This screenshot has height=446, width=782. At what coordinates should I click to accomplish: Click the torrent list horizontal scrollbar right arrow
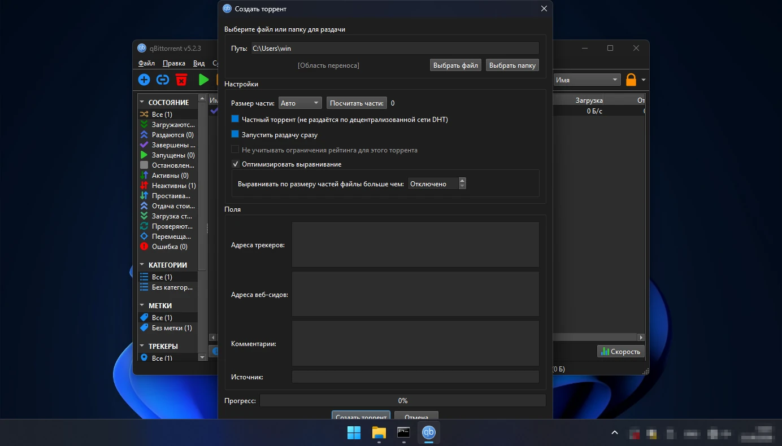tap(641, 337)
